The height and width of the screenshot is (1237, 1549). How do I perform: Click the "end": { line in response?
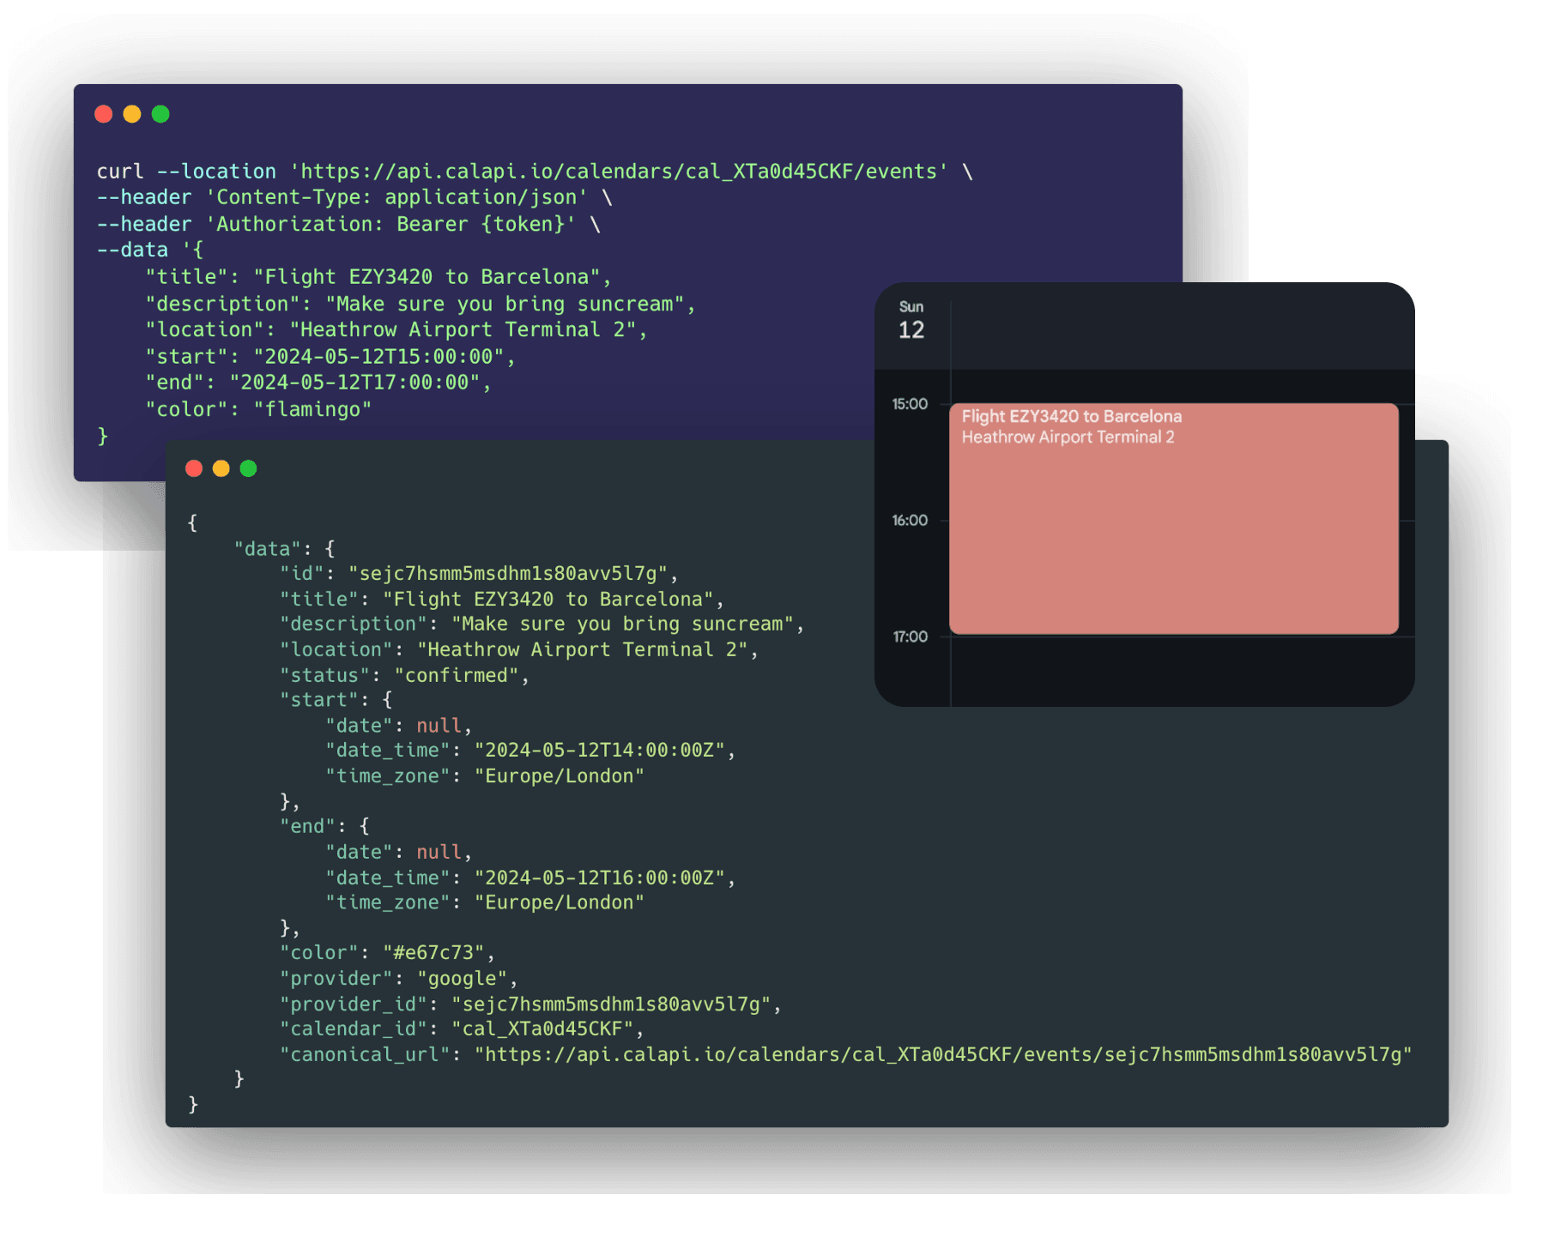[x=324, y=827]
